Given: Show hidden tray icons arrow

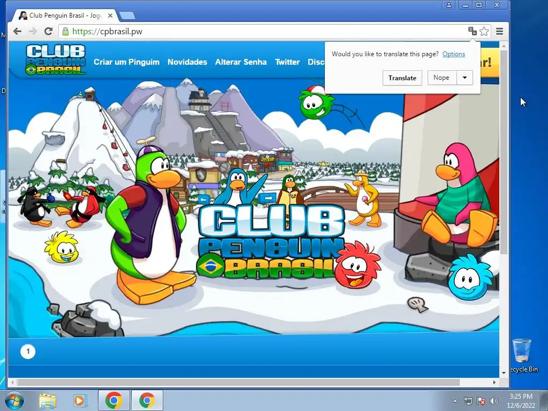Looking at the screenshot, I should [455, 401].
